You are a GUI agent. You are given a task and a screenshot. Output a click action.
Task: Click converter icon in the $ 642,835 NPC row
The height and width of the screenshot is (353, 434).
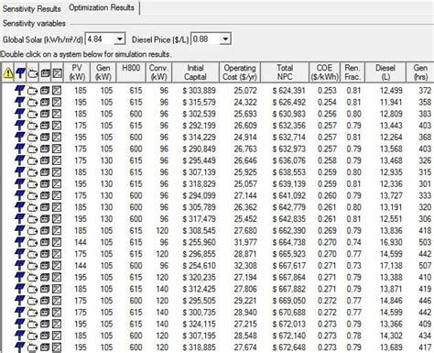click(57, 219)
